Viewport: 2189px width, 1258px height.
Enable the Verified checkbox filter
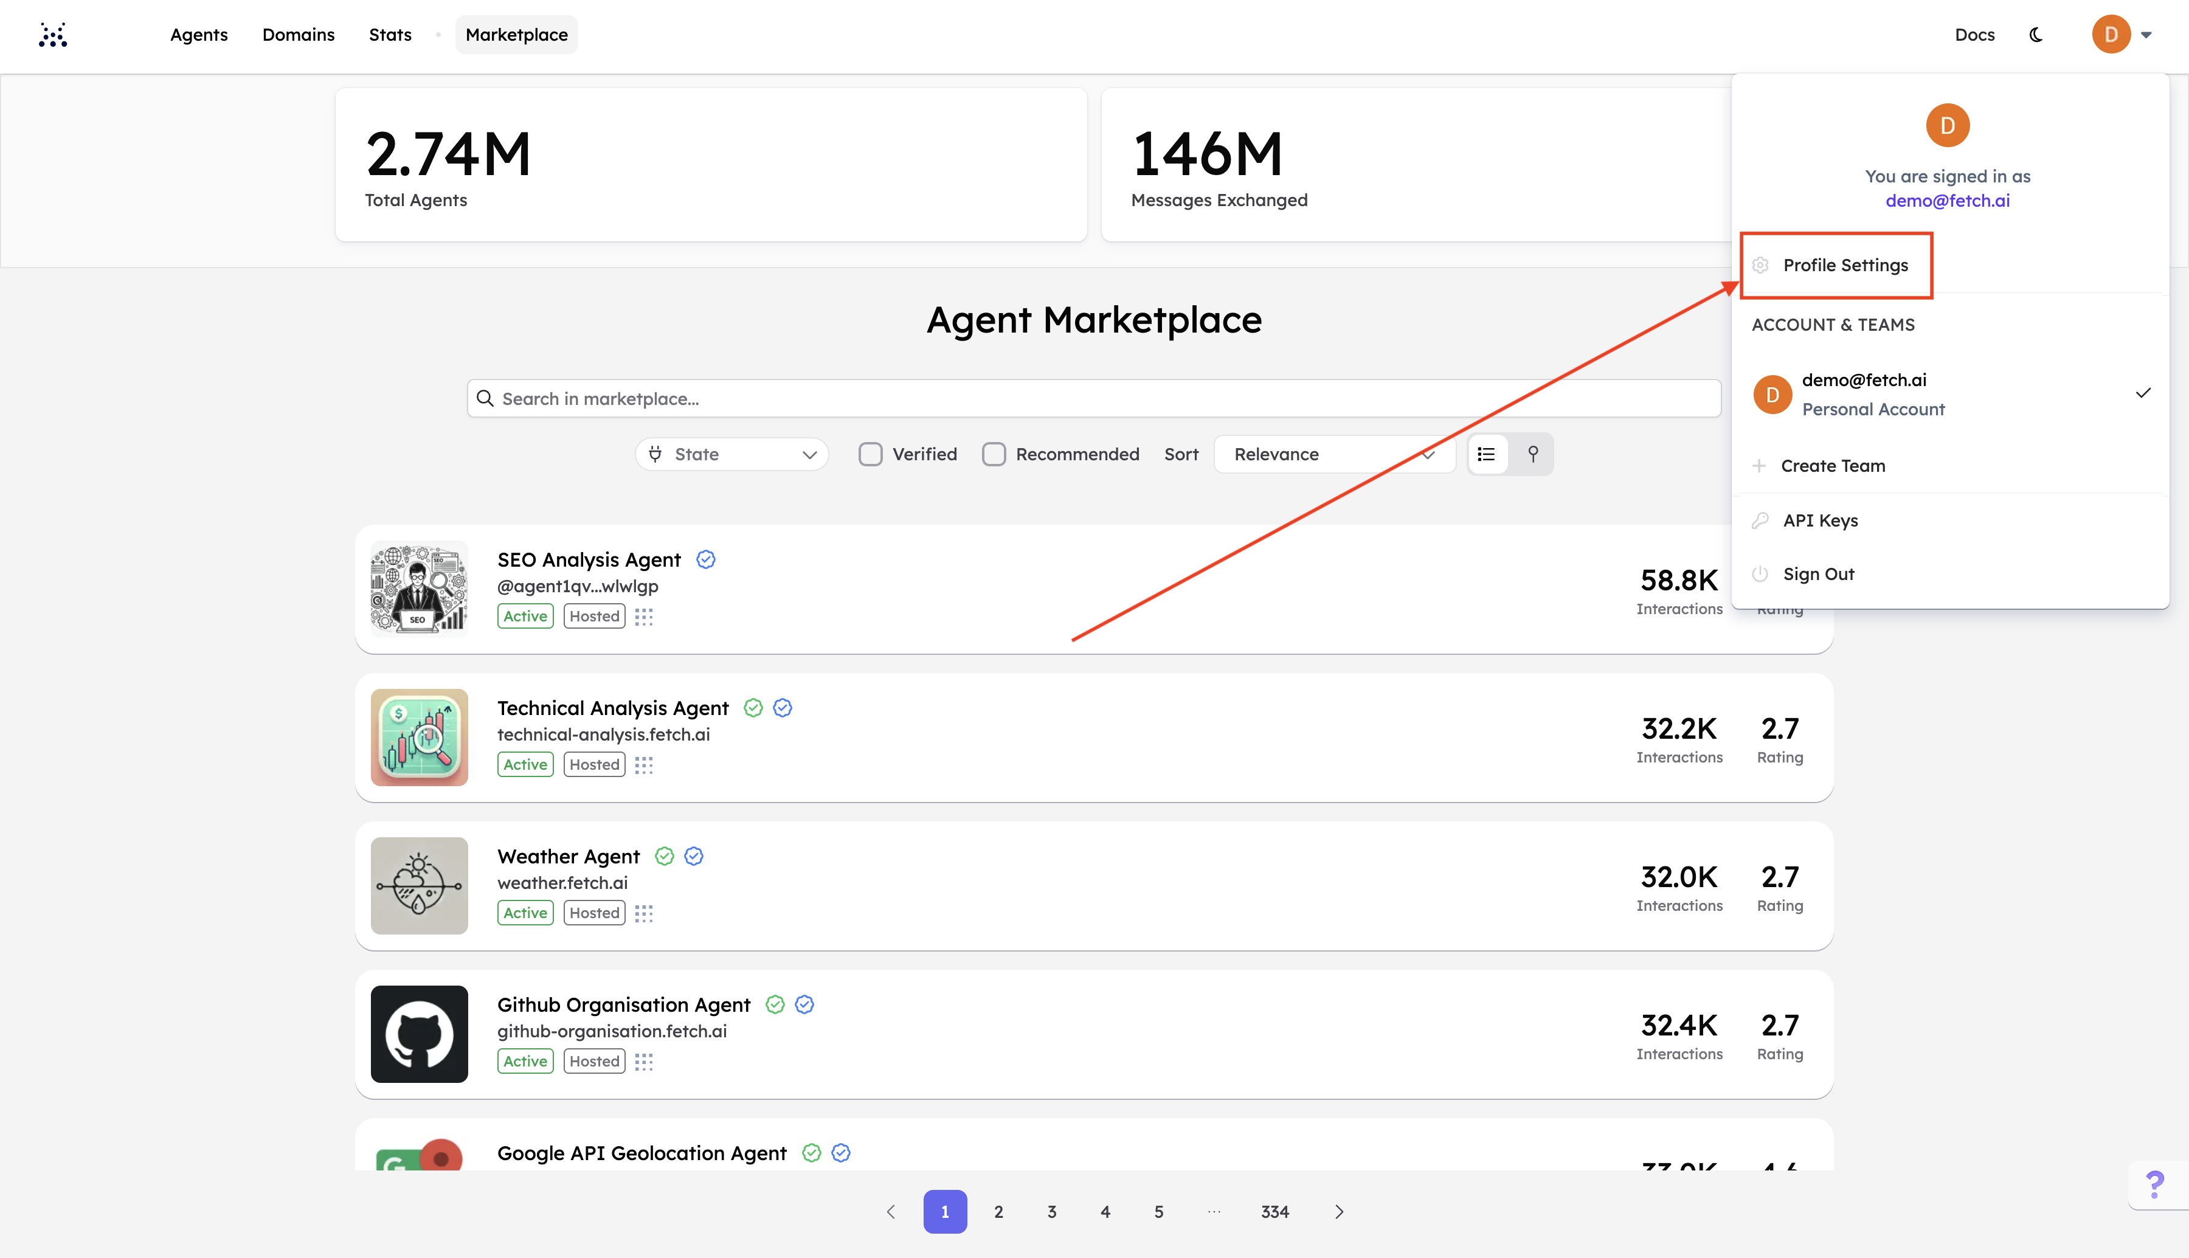click(x=870, y=454)
